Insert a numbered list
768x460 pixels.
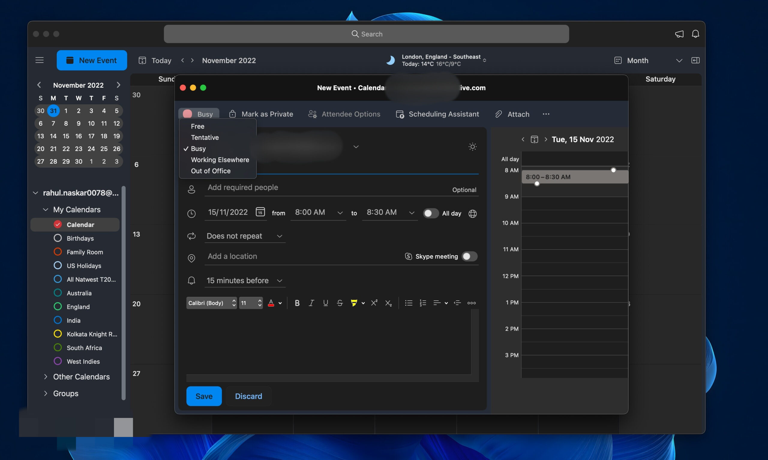(423, 303)
